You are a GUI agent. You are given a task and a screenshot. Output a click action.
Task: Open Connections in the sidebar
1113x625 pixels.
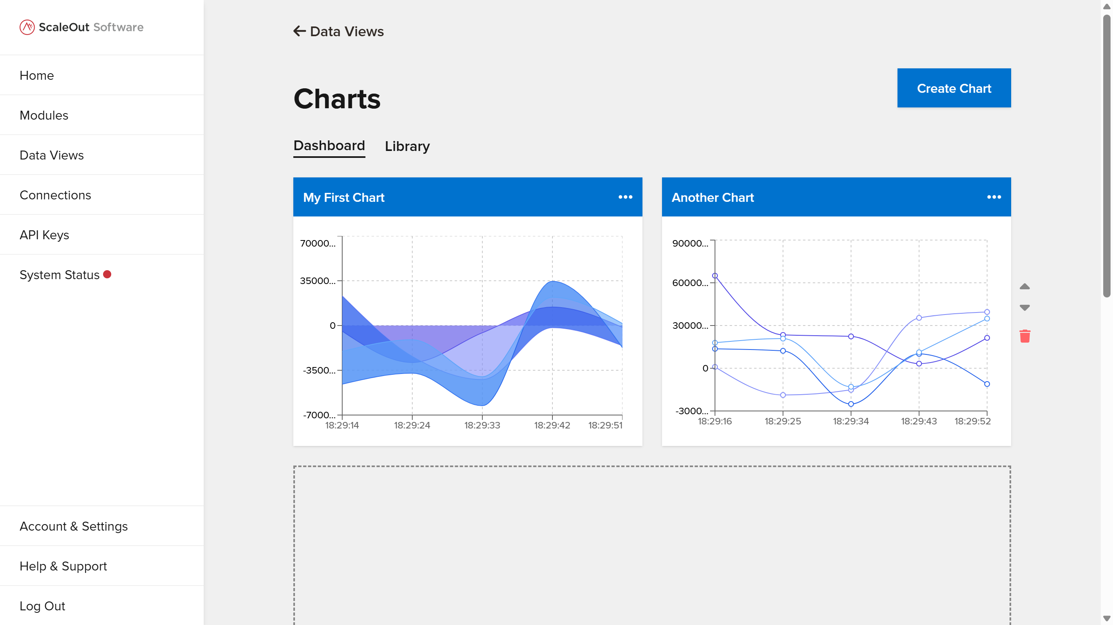(102, 195)
